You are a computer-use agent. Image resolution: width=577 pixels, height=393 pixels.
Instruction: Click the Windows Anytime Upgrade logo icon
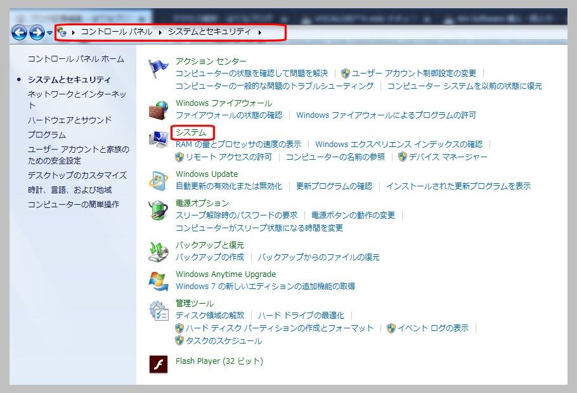pos(159,281)
